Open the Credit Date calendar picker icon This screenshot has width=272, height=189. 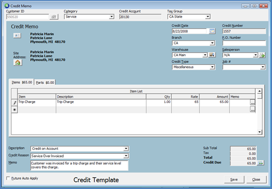(x=212, y=31)
